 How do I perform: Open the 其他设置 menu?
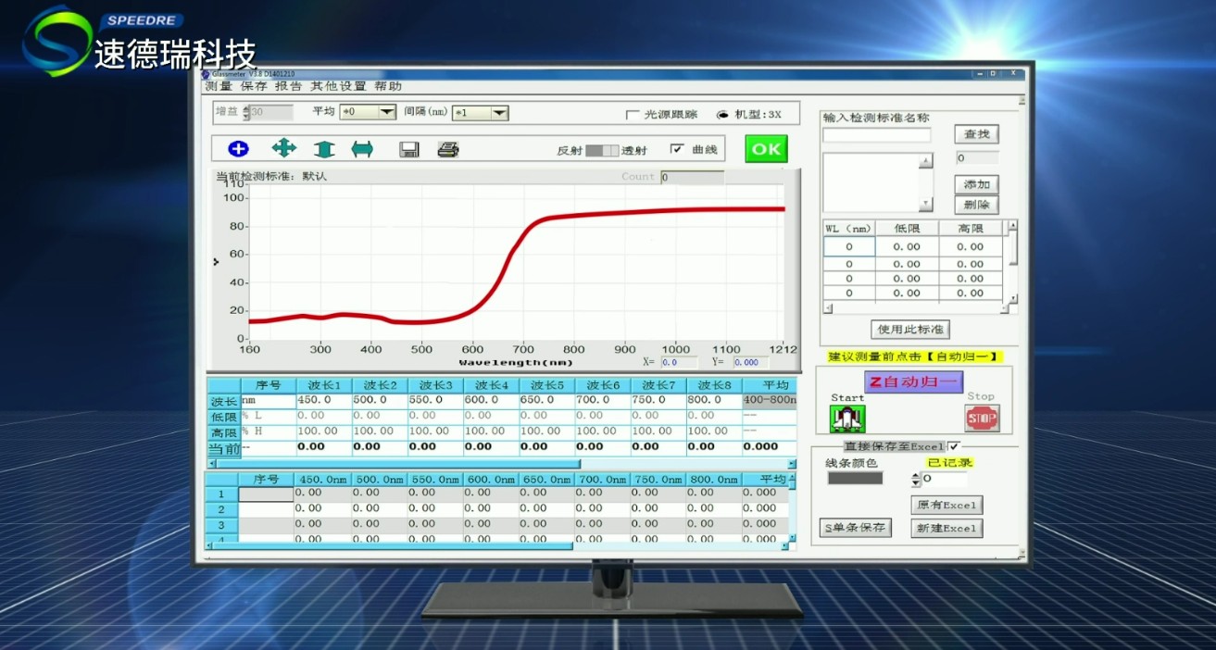coord(338,86)
